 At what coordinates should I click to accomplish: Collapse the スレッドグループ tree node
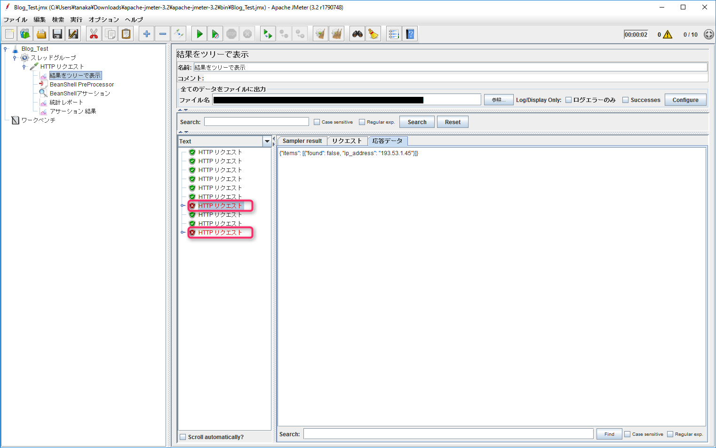tap(15, 58)
